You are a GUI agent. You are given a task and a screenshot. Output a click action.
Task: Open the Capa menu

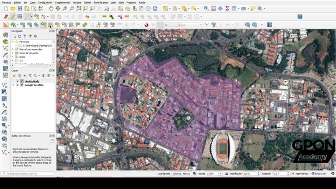click(x=33, y=3)
